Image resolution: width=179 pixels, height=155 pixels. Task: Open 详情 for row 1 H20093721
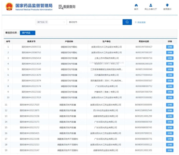170,47
